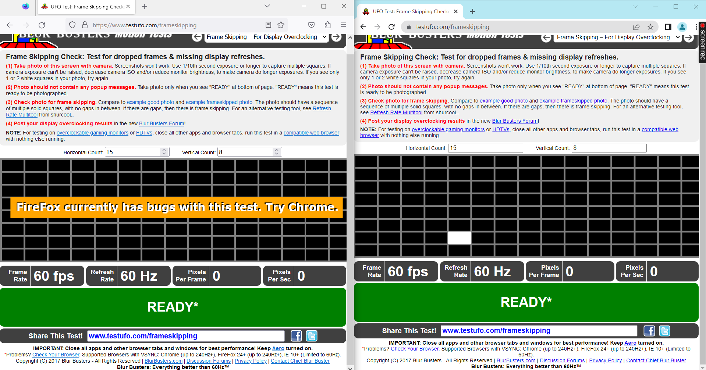Open a new tab in Firefox
The width and height of the screenshot is (706, 370).
tap(145, 6)
